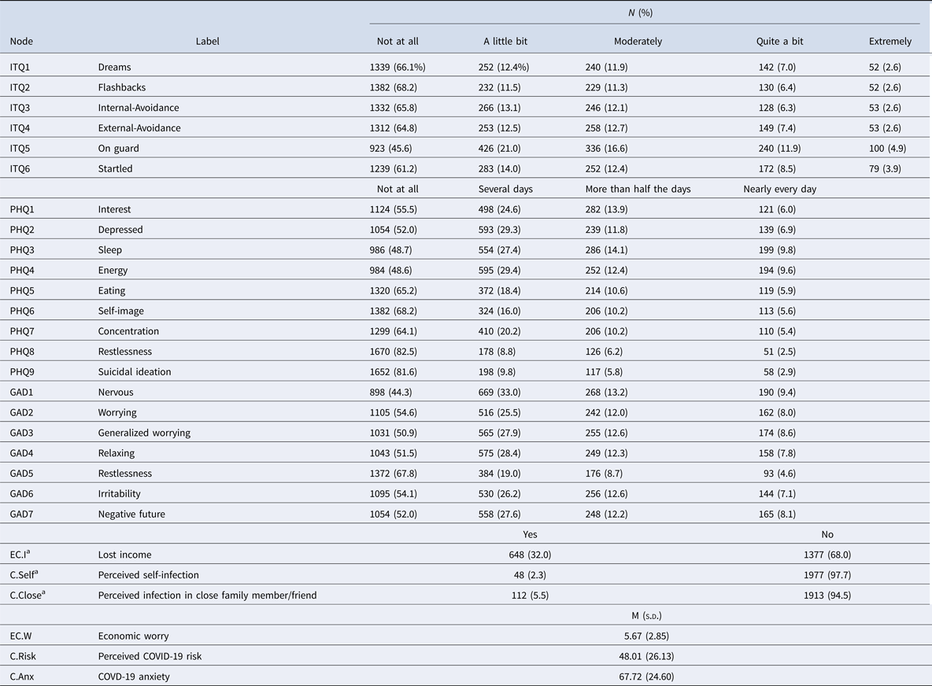The image size is (932, 686).
Task: Click the "Label" column header
Action: coord(207,42)
